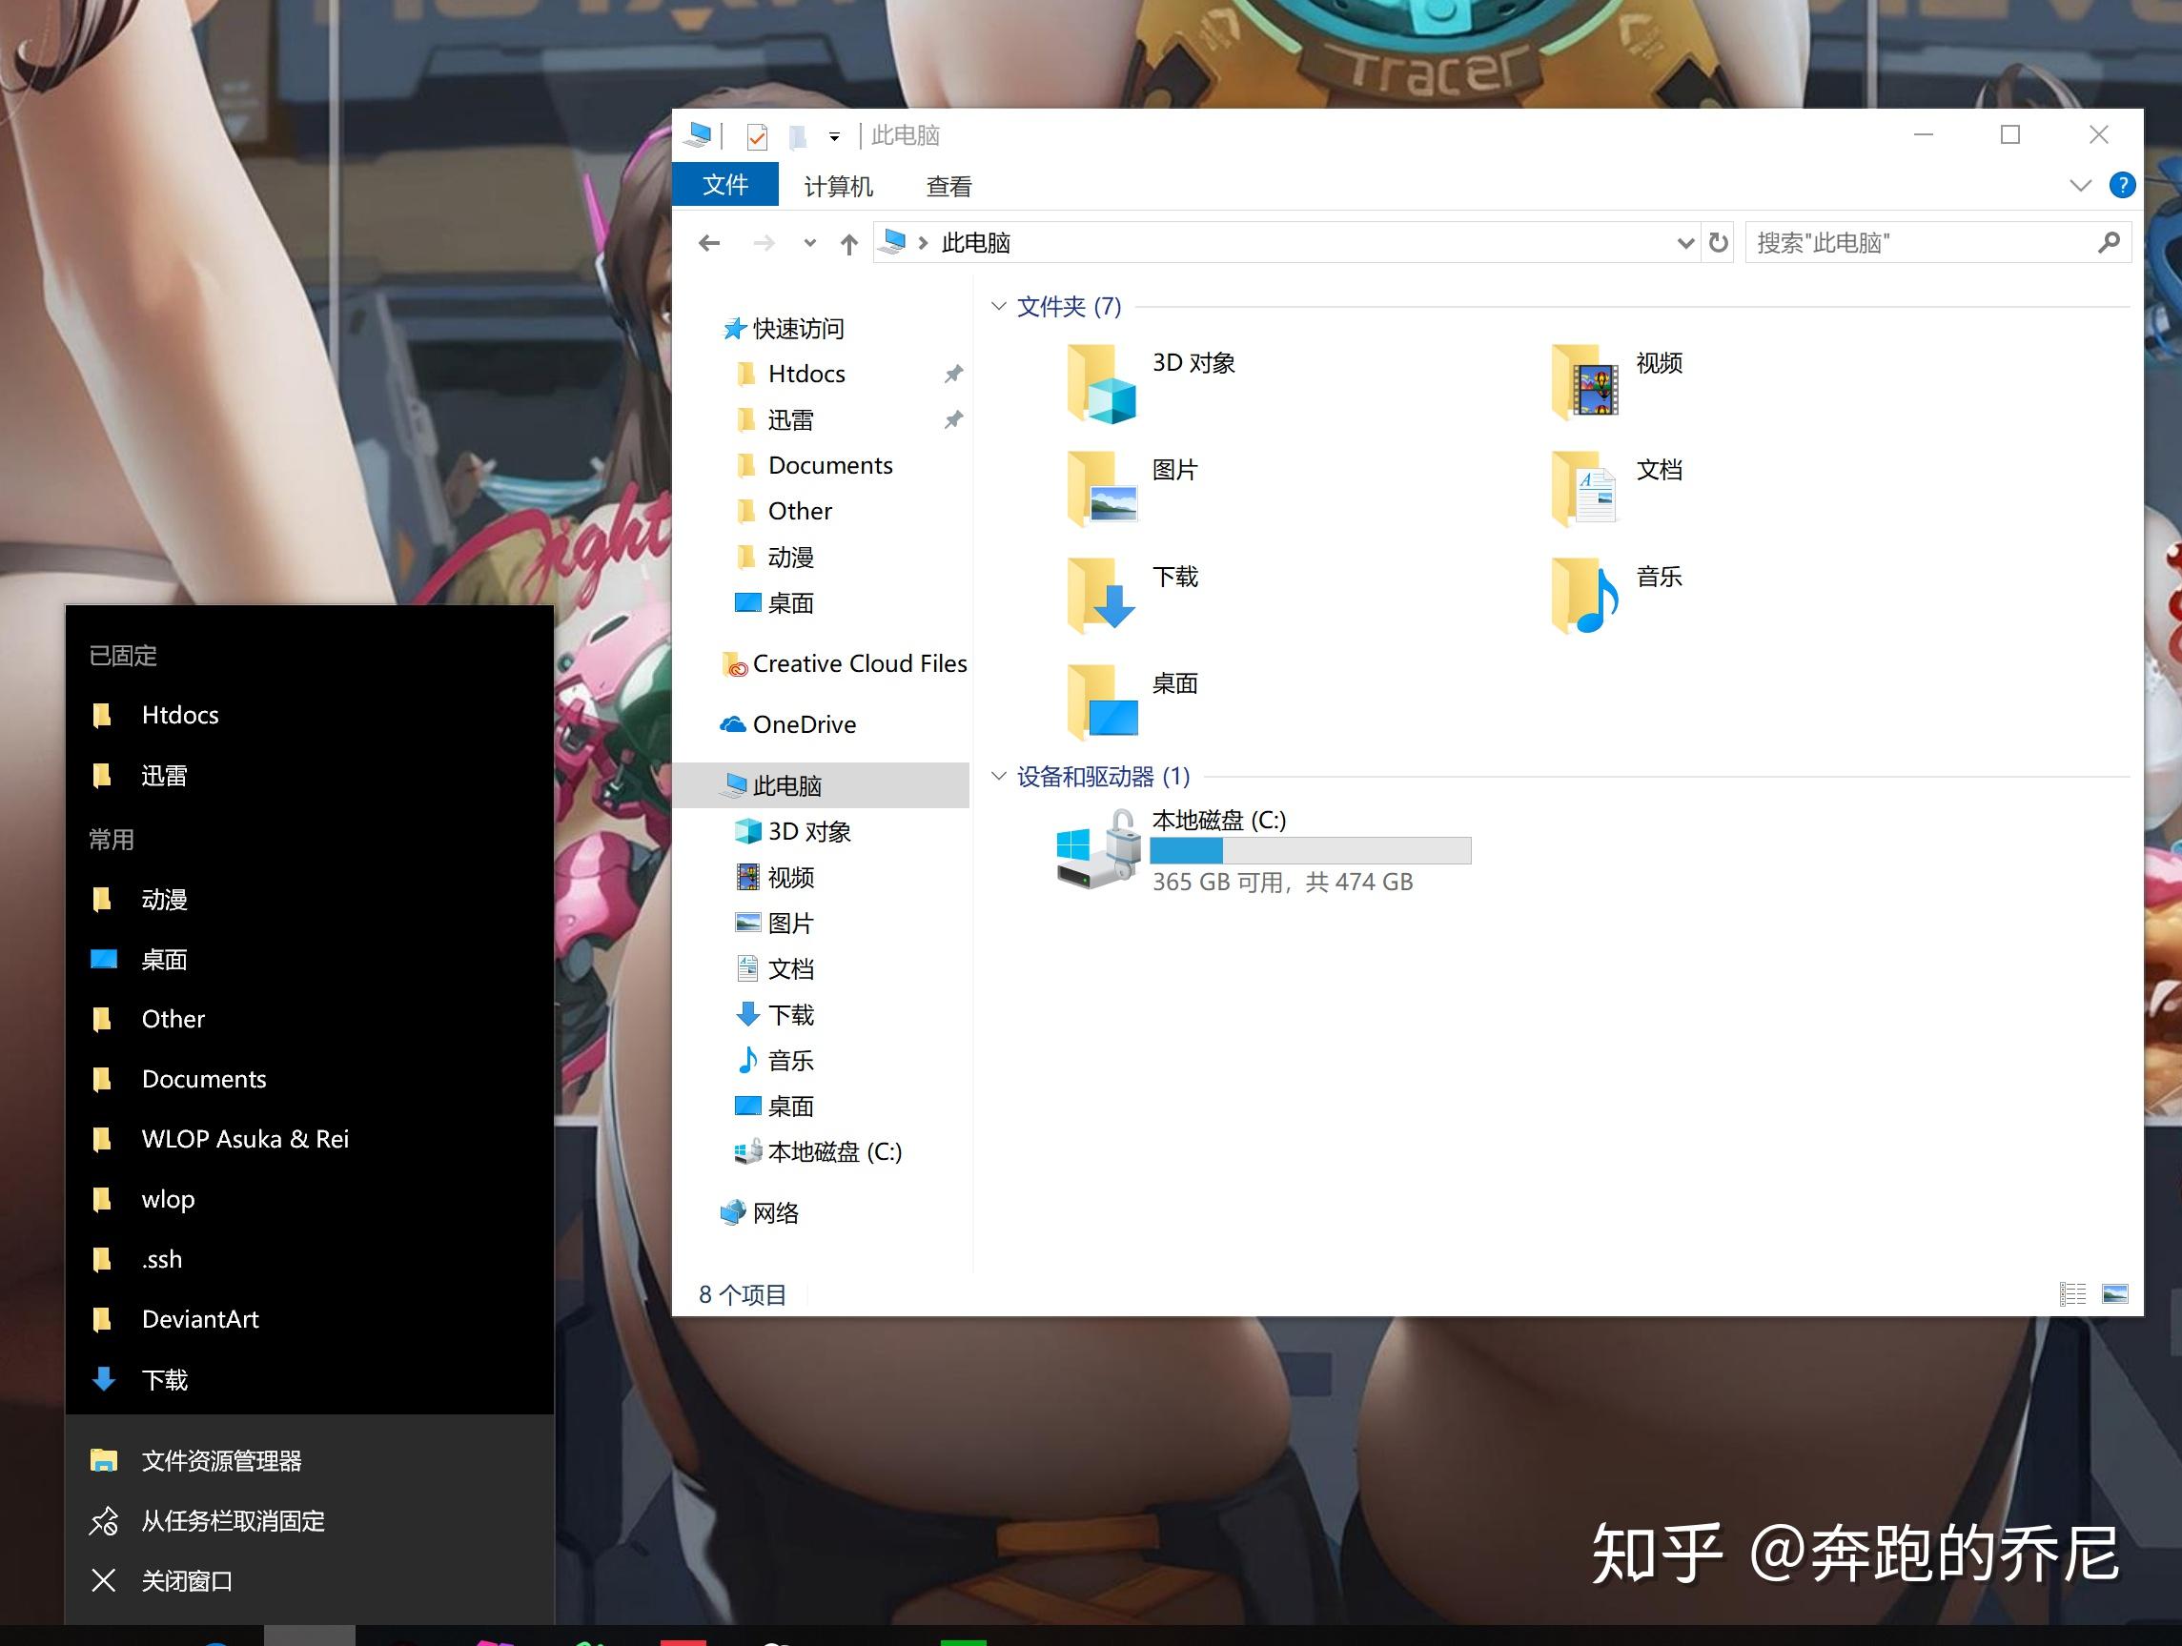Open 此电脑 in the navigation tree
2182x1646 pixels.
821,786
